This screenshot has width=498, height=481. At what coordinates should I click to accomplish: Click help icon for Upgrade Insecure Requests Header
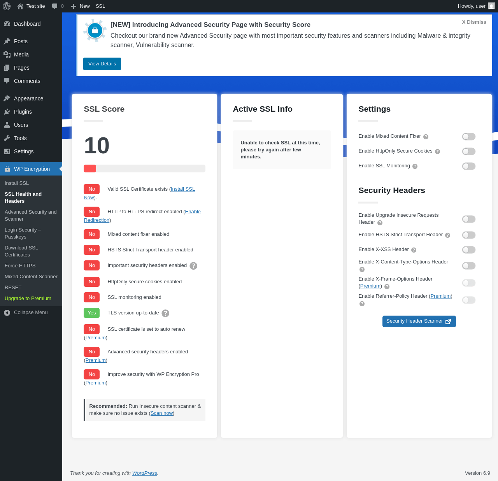380,223
